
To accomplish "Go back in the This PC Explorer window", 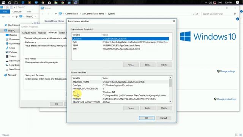I will click(3, 17).
